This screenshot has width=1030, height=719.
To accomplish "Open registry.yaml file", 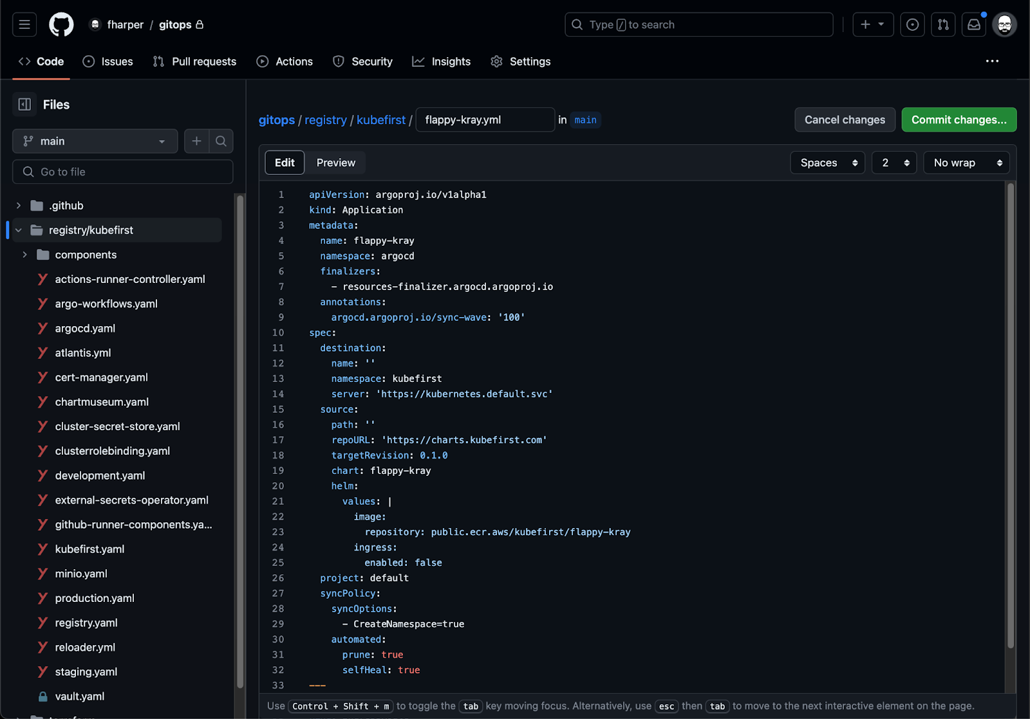I will click(x=86, y=623).
